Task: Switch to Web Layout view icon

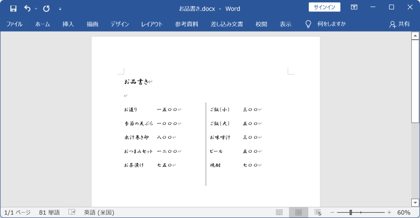Action: pyautogui.click(x=318, y=212)
